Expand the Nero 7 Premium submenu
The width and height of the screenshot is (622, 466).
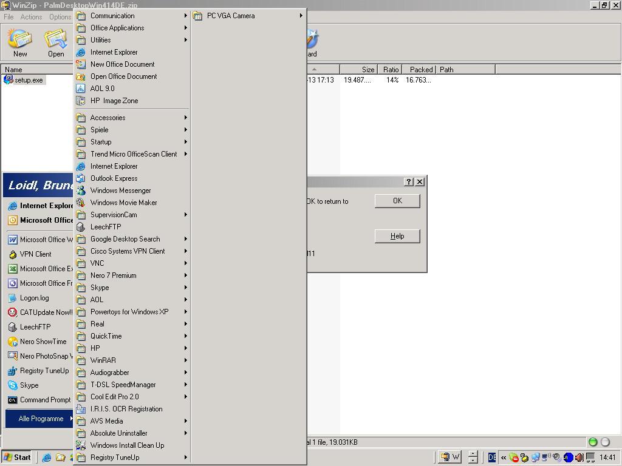tap(132, 275)
